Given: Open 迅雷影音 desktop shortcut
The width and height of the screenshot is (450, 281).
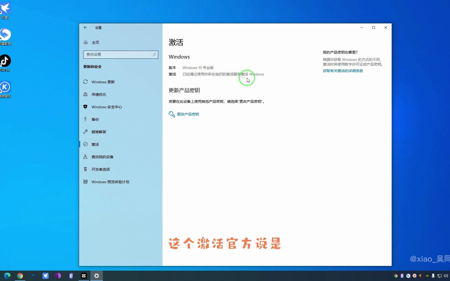Looking at the screenshot, I should [5, 37].
